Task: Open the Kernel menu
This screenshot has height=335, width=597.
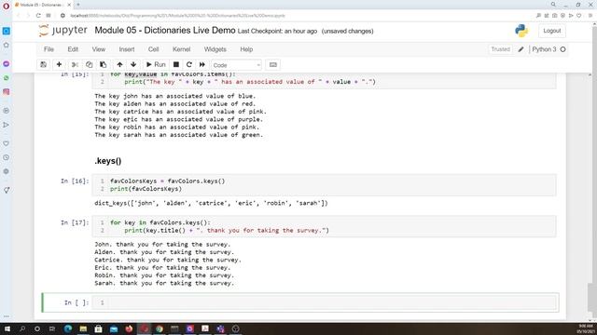Action: click(181, 49)
